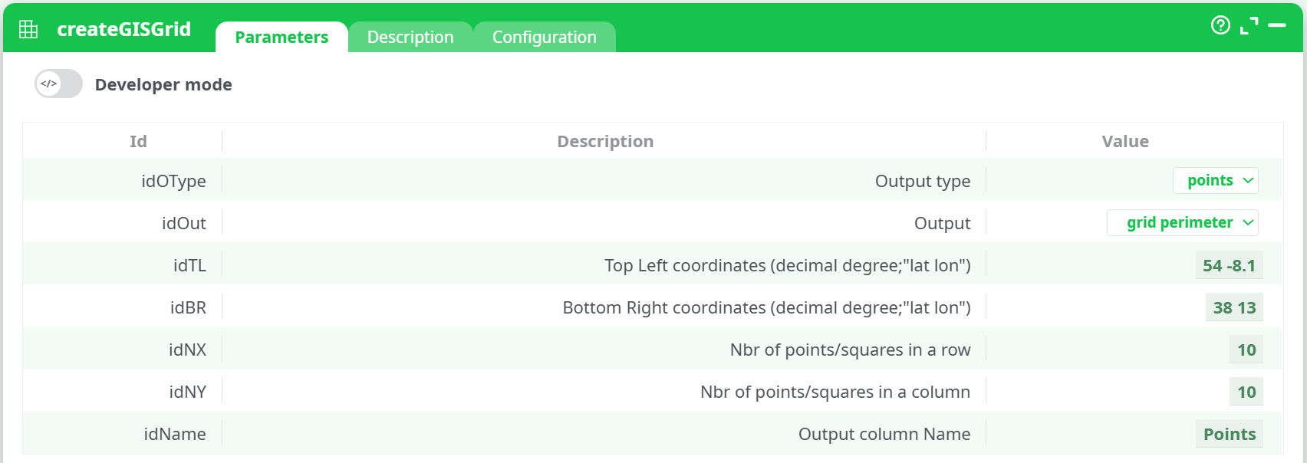Open the help question mark icon
This screenshot has height=463, width=1307.
coord(1220,25)
